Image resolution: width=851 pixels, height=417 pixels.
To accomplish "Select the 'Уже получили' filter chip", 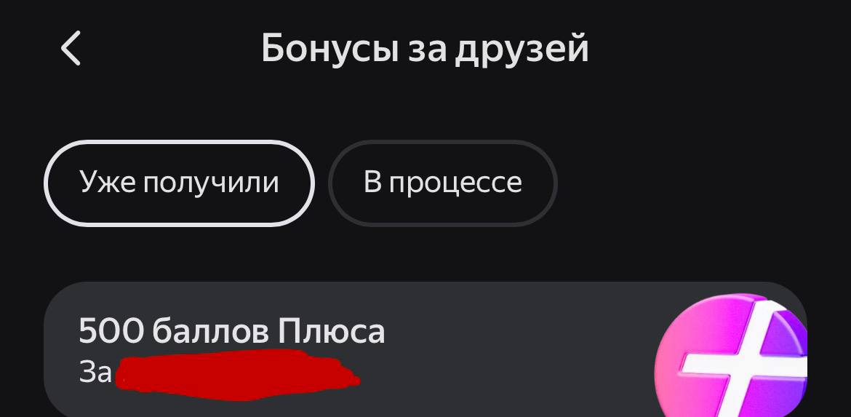I will [179, 183].
